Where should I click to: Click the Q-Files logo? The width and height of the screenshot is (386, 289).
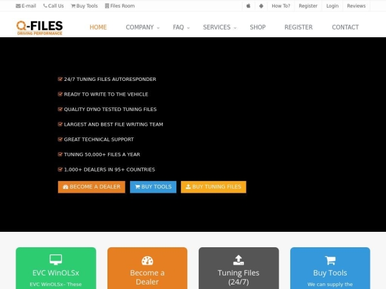coord(40,27)
